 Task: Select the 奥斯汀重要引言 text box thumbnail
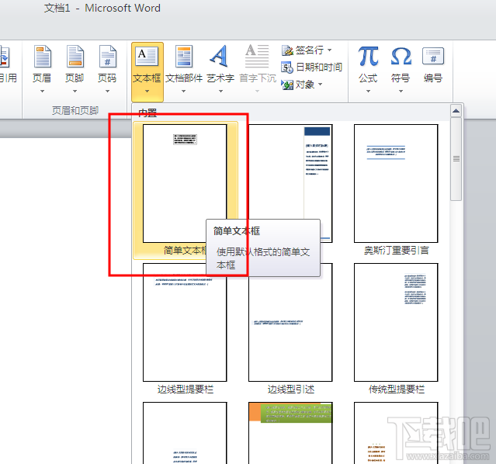pos(396,183)
